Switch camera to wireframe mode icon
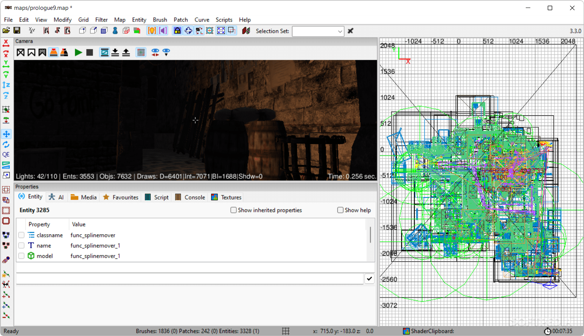The image size is (584, 336). 20,53
